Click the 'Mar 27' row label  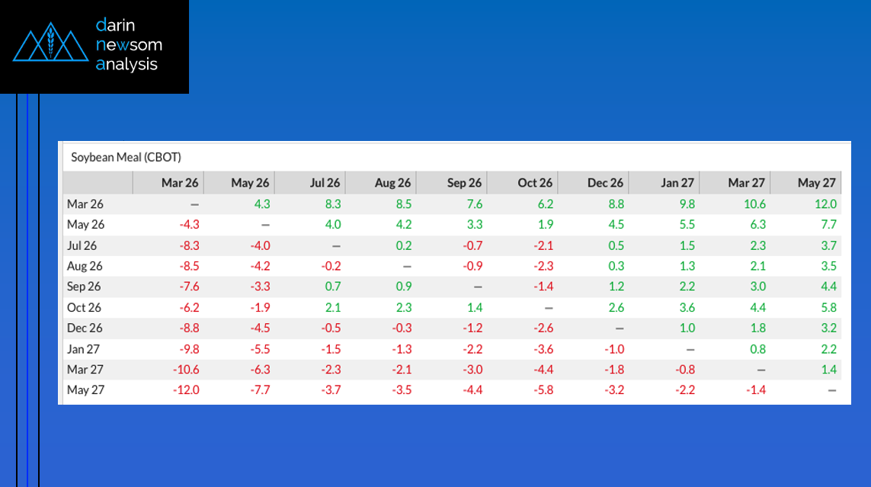pos(83,369)
